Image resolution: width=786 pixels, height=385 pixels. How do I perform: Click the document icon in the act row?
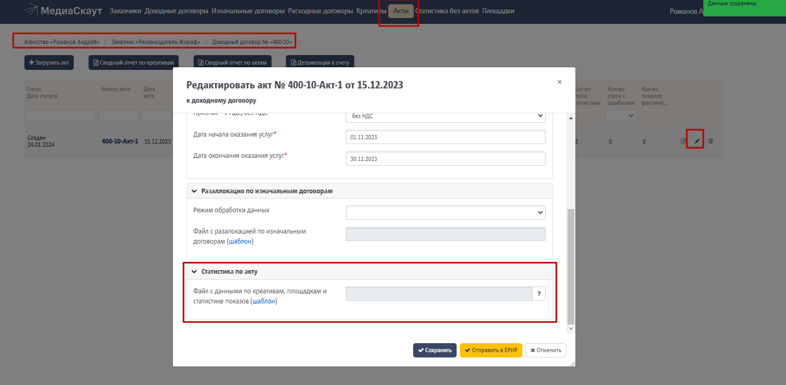tap(684, 141)
